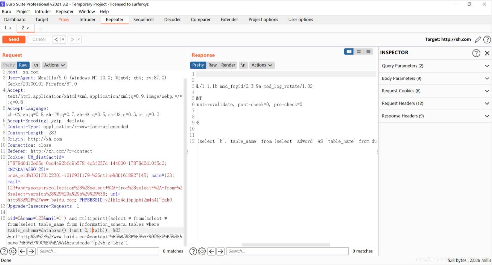Expand Response Headers (9) section
The image size is (492, 265).
pos(435,116)
